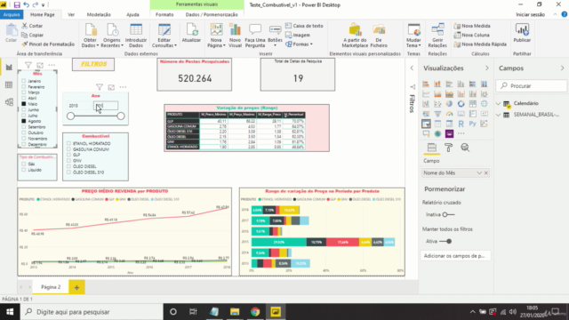Open Nome do Mês field dropdown arrow
The height and width of the screenshot is (320, 569).
pyautogui.click(x=479, y=173)
